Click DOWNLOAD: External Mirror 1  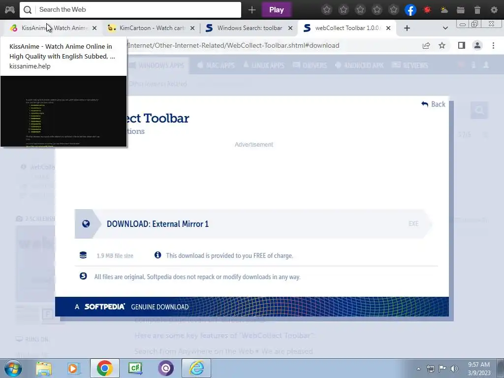pyautogui.click(x=253, y=224)
